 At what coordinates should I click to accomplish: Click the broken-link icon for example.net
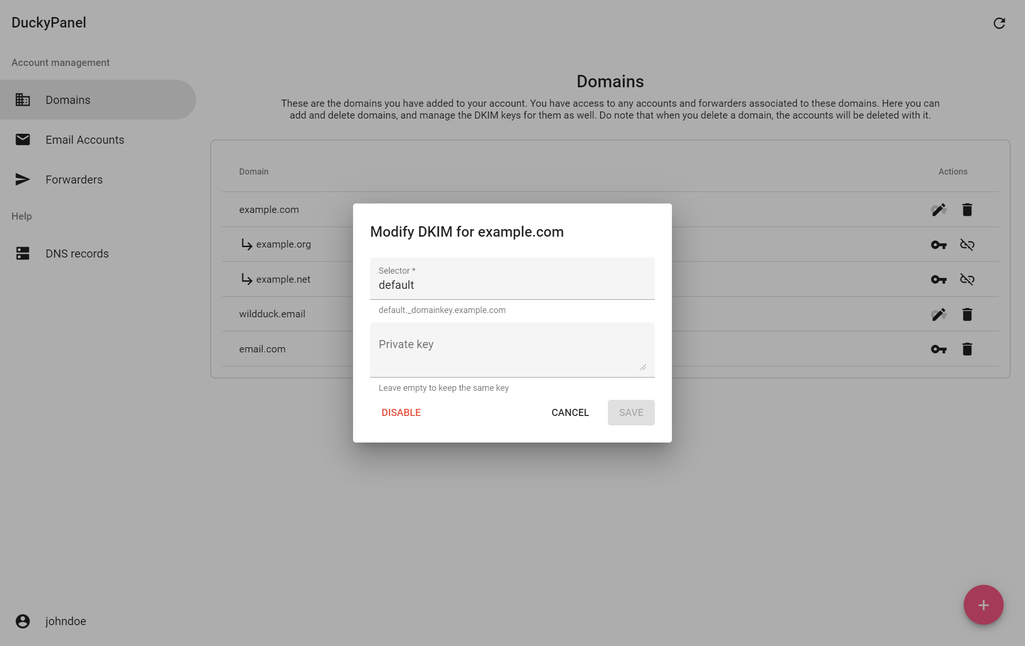coord(967,279)
